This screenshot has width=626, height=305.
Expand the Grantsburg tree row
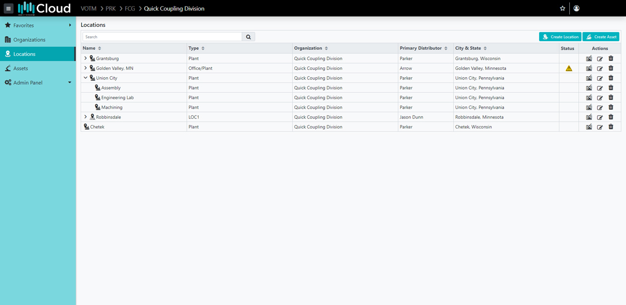click(x=85, y=59)
